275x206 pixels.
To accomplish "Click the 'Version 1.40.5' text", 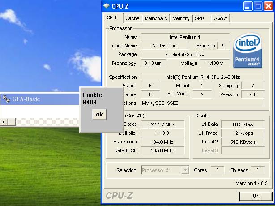I will pyautogui.click(x=252, y=183).
